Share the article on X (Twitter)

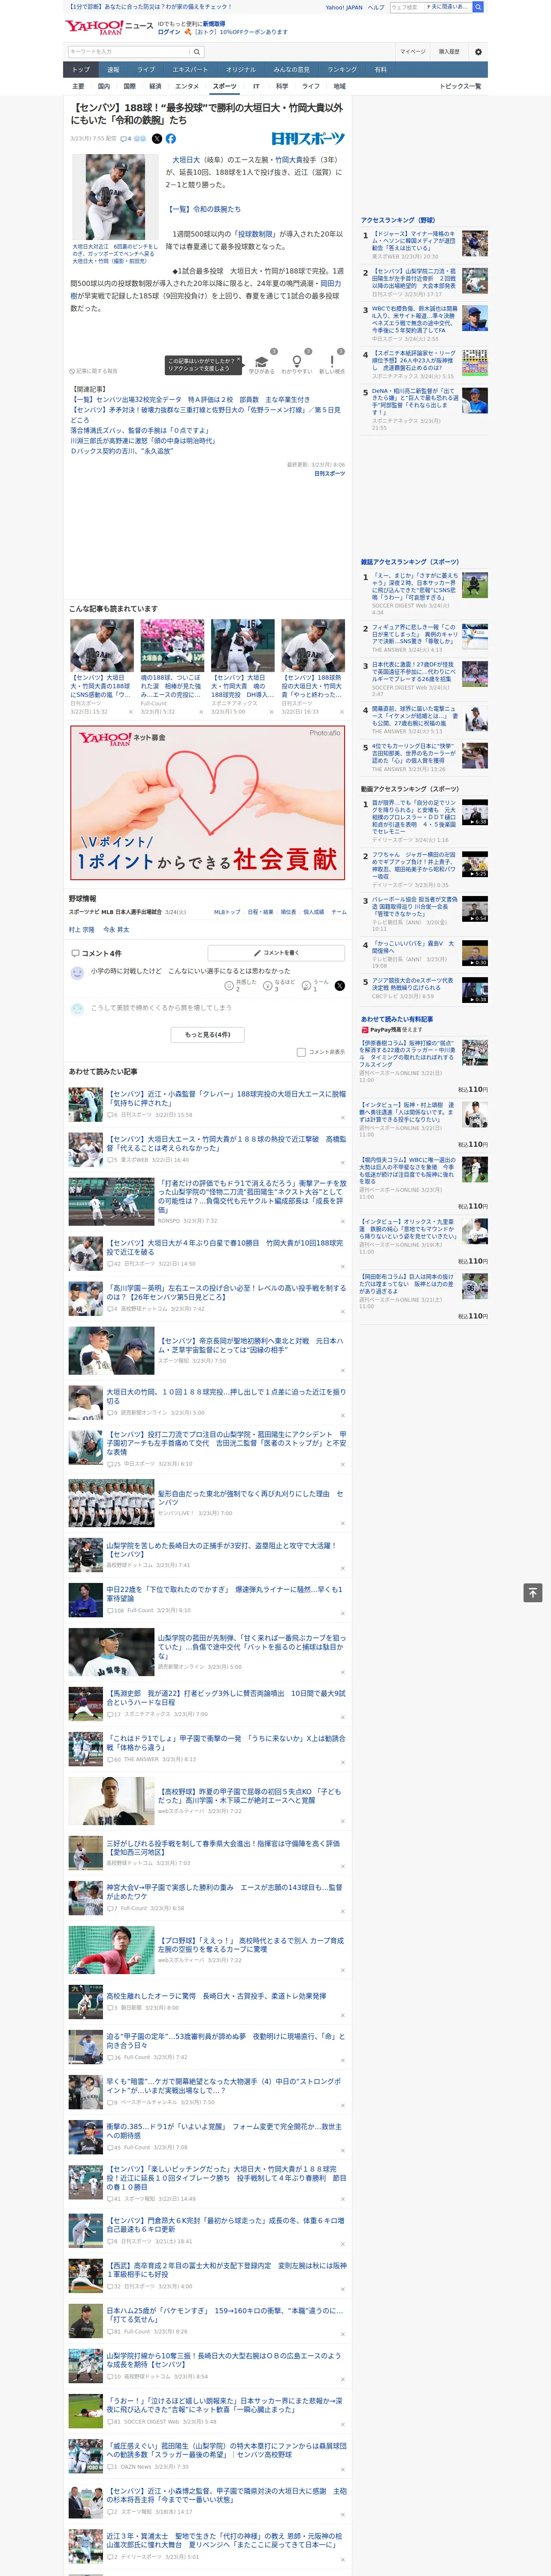point(156,139)
